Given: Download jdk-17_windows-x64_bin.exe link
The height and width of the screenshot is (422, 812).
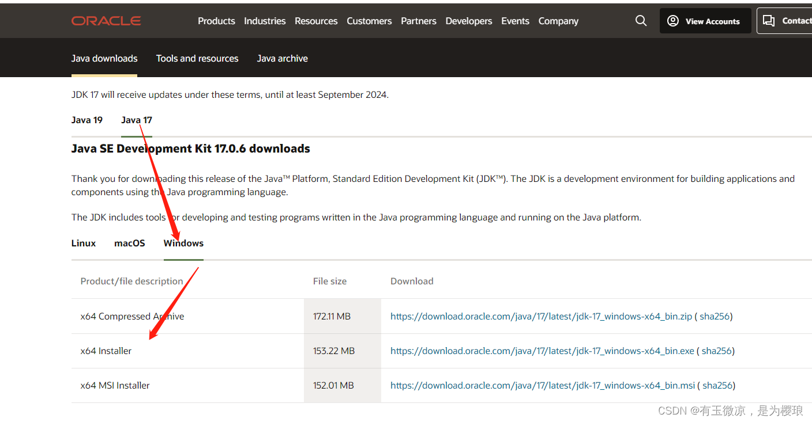Looking at the screenshot, I should [x=542, y=351].
